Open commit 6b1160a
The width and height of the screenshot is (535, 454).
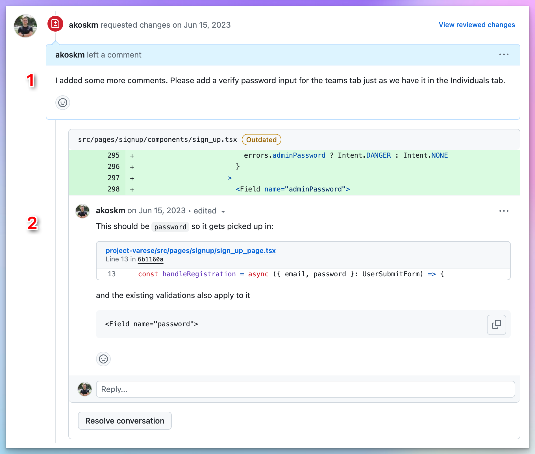pyautogui.click(x=150, y=259)
